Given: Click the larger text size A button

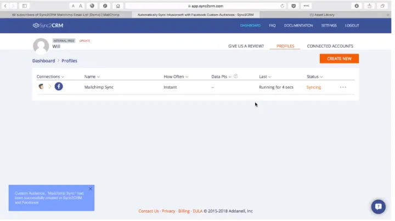Looking at the screenshot, I should pos(81,6).
